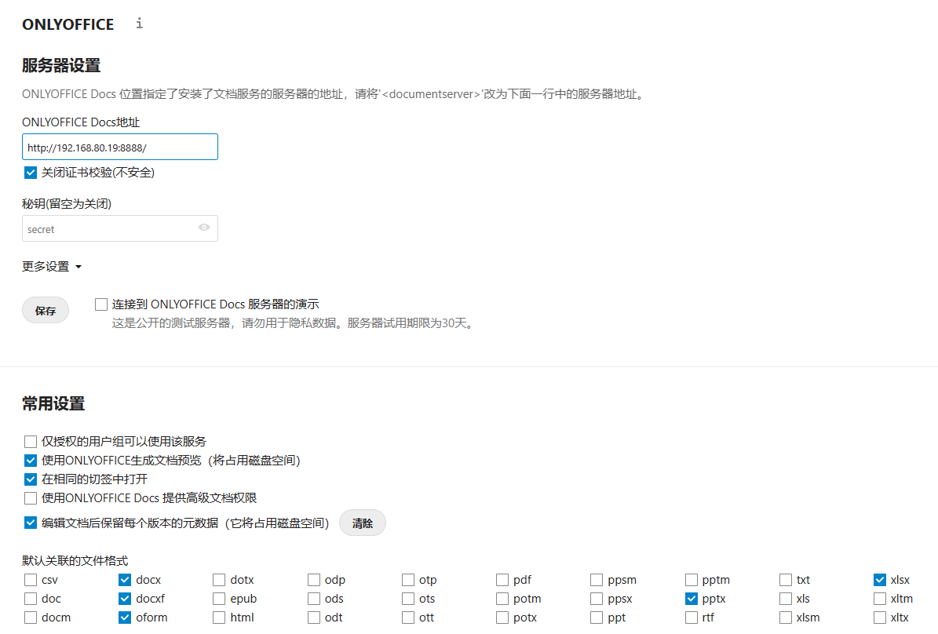Check the pptm file format checkbox
938x634 pixels.
(691, 580)
